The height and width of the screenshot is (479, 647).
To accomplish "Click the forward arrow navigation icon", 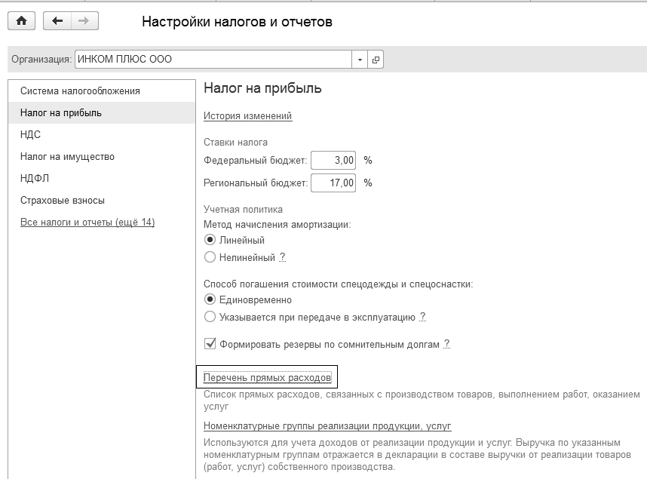I will click(84, 21).
